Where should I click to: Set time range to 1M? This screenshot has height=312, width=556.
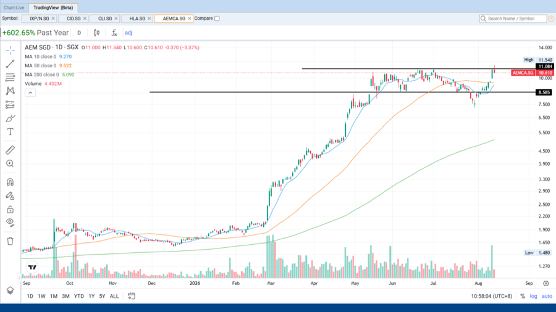coord(54,296)
